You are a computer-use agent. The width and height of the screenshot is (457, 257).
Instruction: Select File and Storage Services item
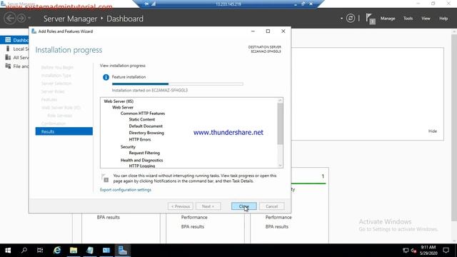14,66
